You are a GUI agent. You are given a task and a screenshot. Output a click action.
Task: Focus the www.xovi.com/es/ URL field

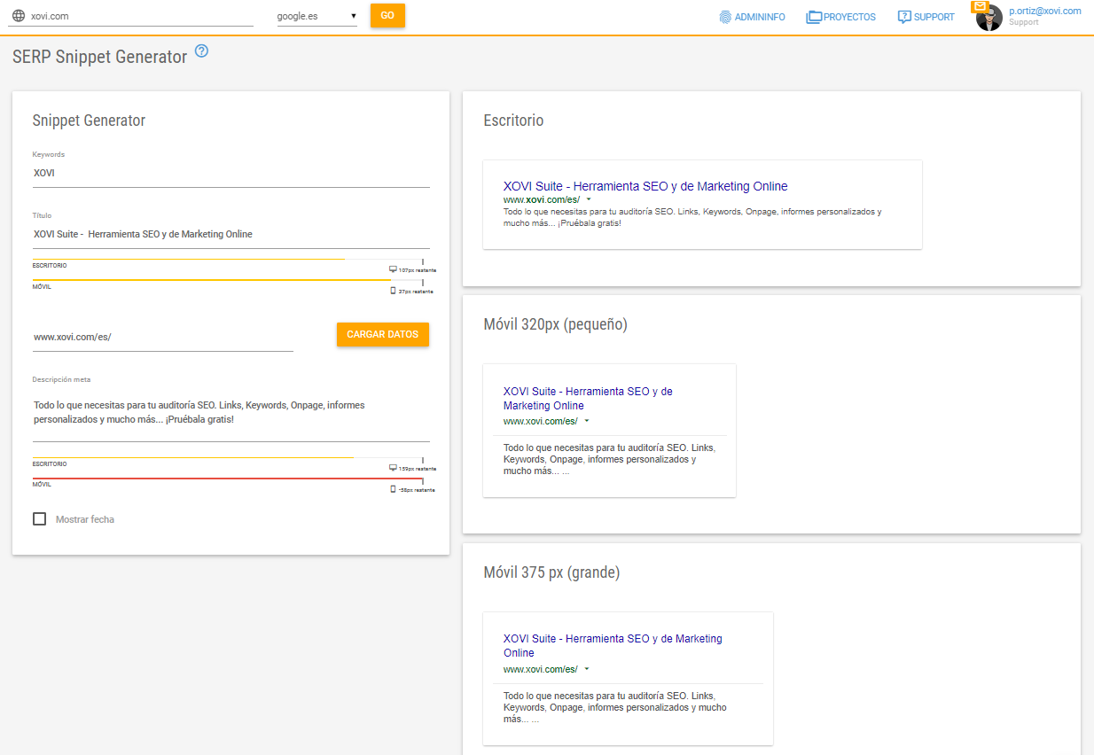[x=163, y=338]
